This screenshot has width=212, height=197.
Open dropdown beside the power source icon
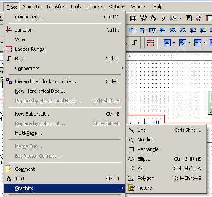point(174,43)
